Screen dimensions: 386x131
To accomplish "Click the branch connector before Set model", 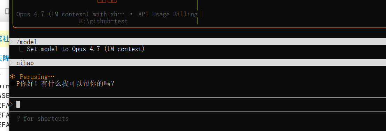I will [21, 49].
